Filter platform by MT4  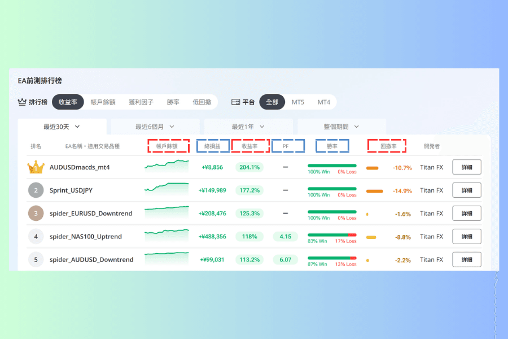323,102
